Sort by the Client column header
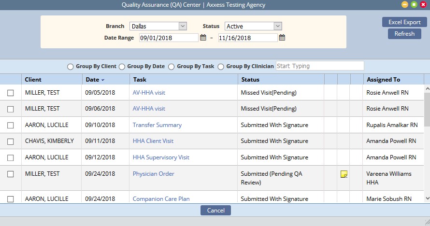430x226 pixels. tap(33, 80)
